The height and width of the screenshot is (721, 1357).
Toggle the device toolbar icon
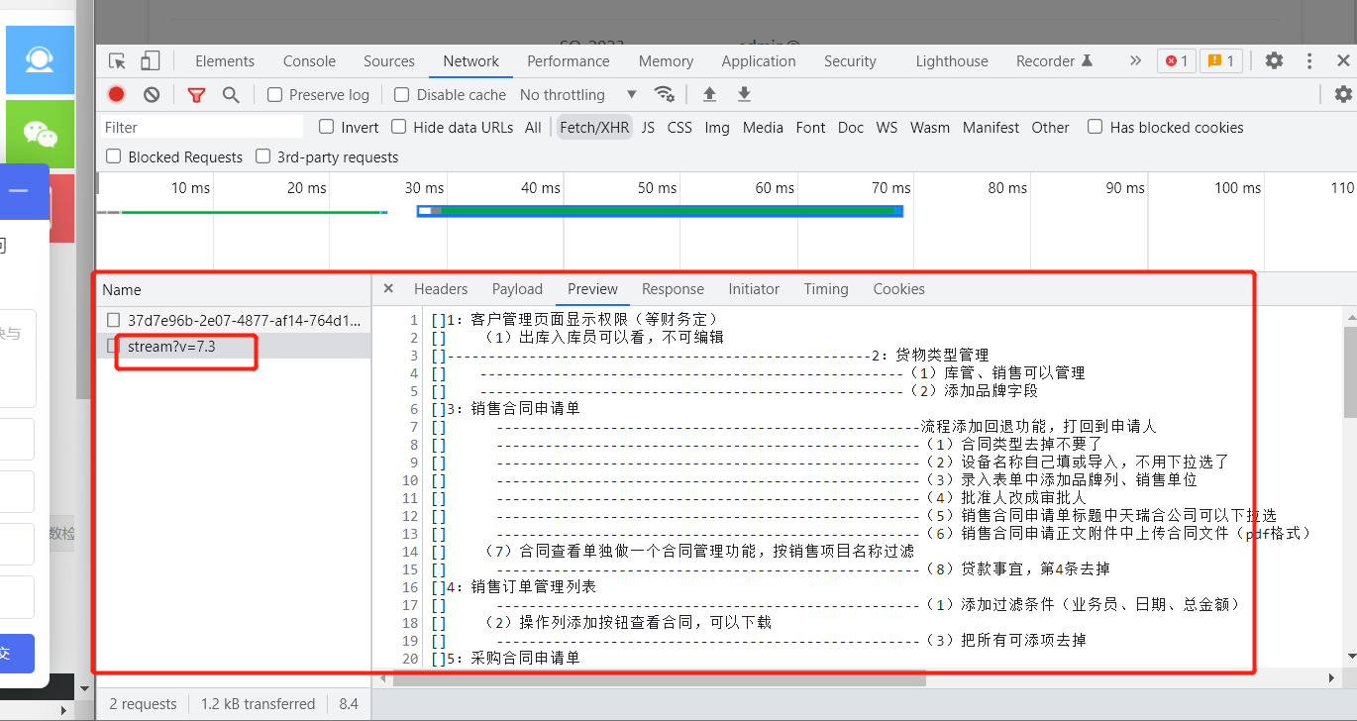[150, 61]
